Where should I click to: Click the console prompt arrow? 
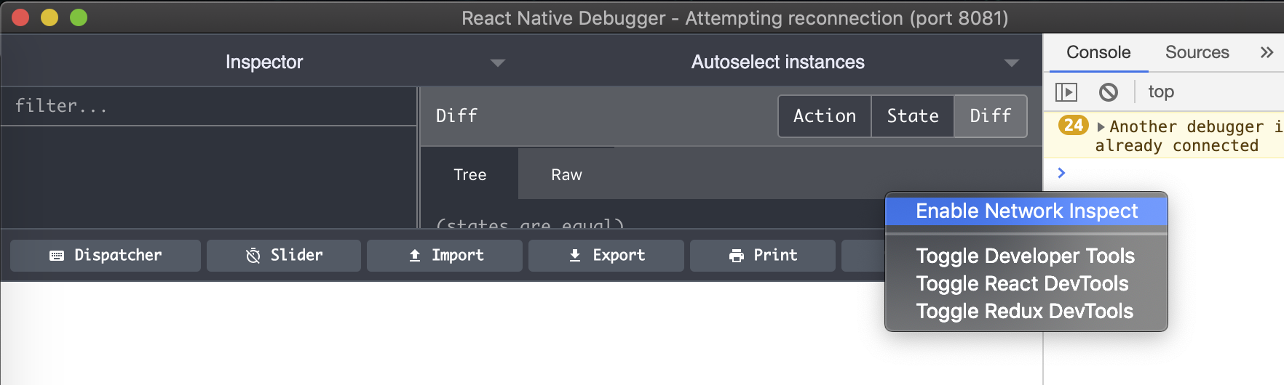1061,173
